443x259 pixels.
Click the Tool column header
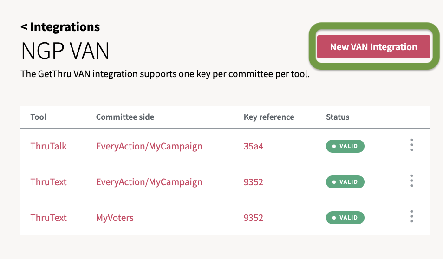pos(39,117)
